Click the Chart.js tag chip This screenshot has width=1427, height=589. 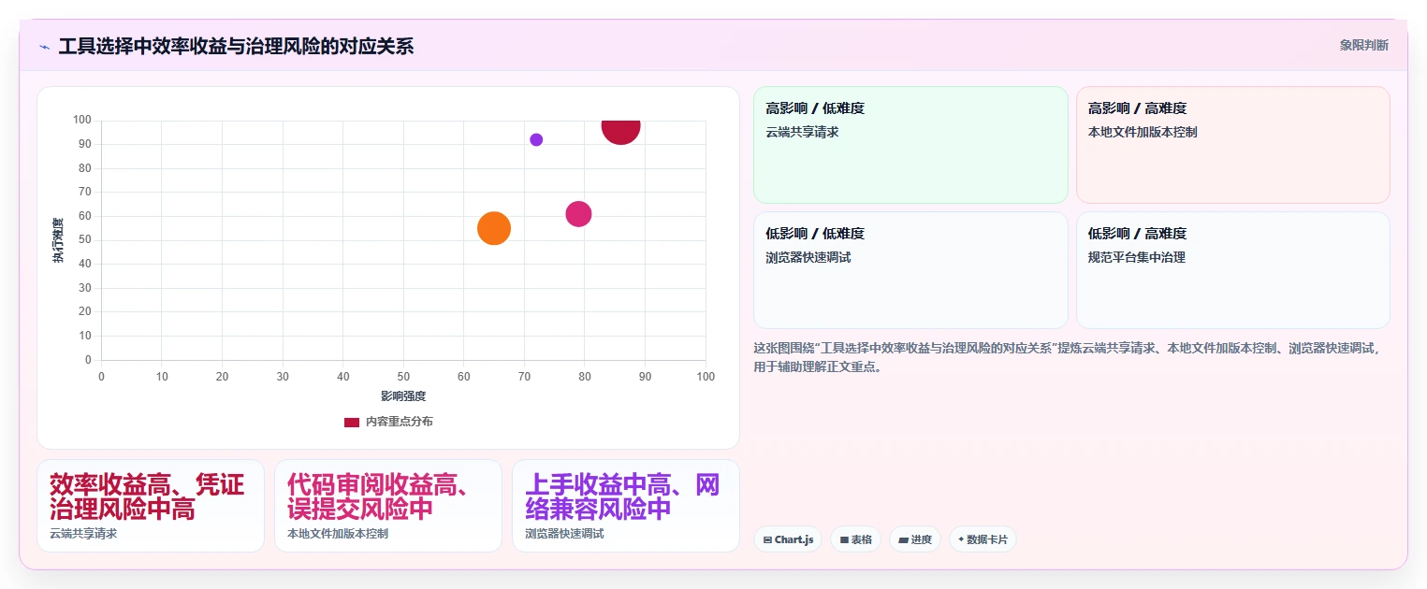[x=787, y=539]
